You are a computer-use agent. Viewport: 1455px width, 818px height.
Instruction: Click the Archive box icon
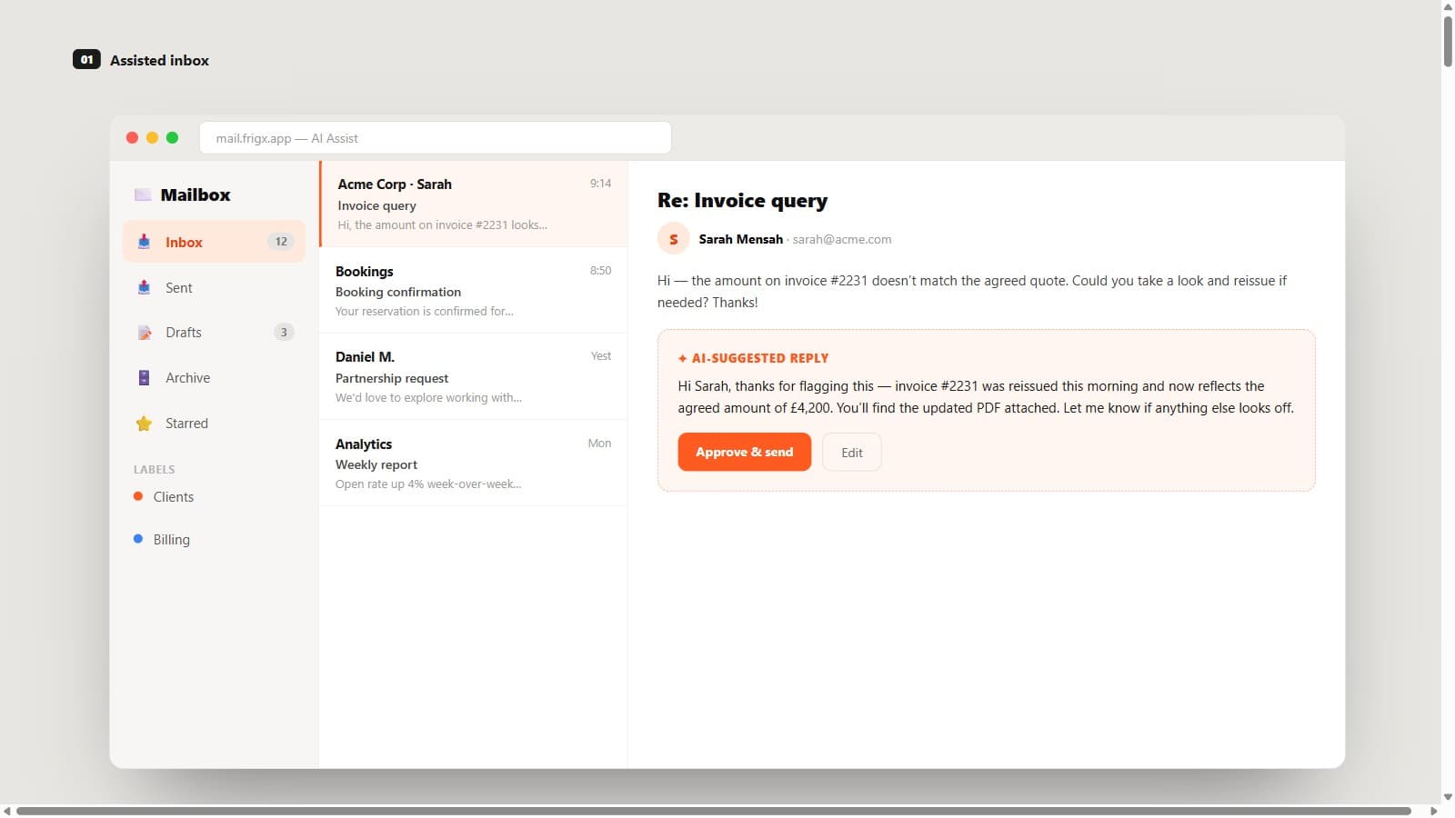tap(144, 378)
